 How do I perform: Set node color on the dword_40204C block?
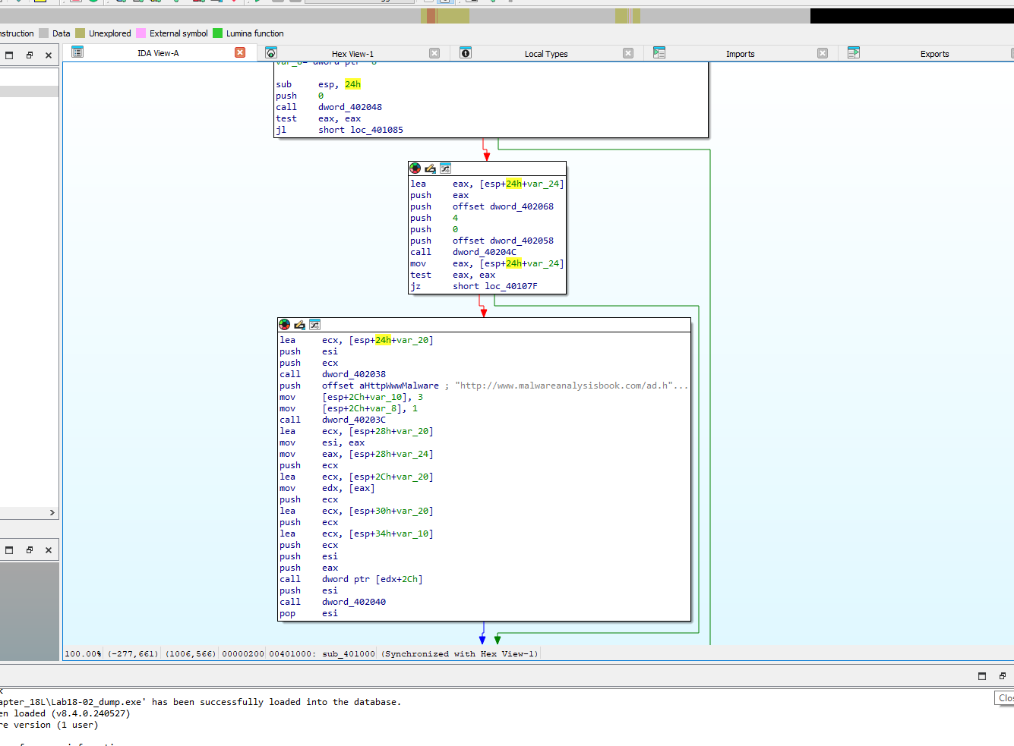(415, 168)
